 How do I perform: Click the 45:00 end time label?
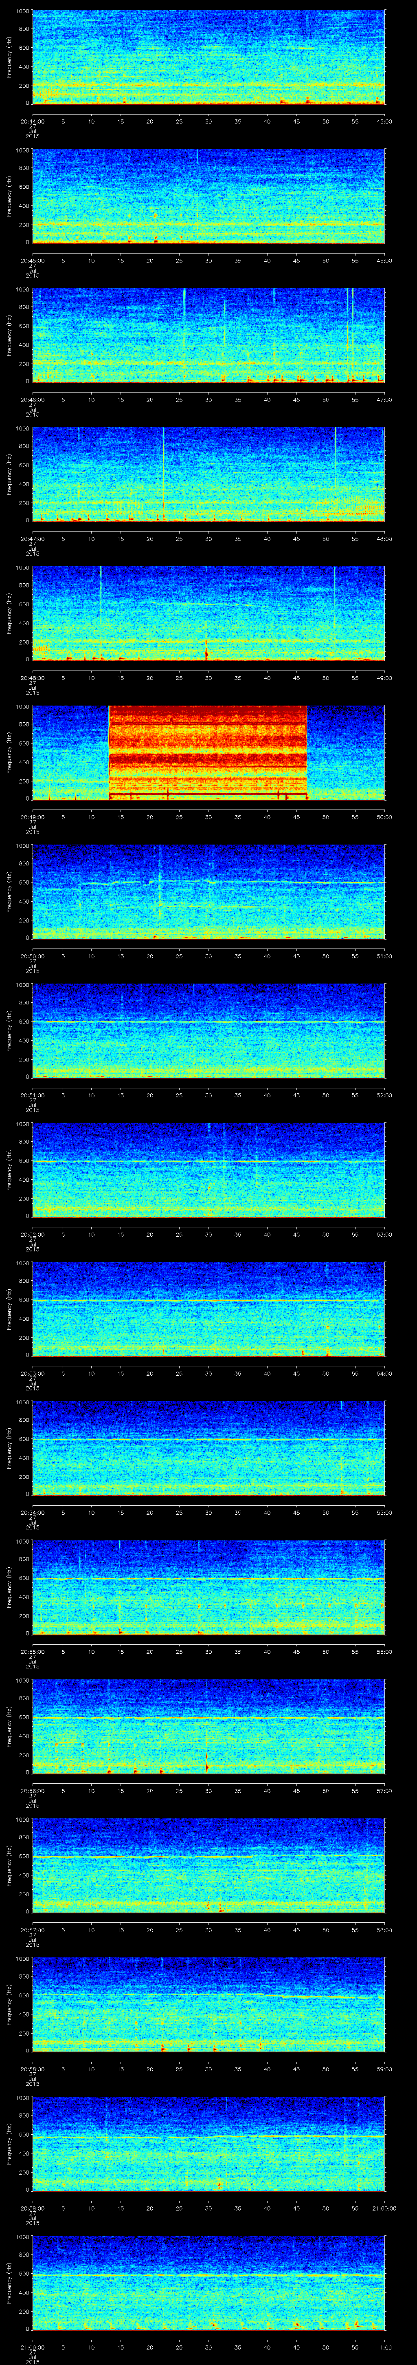[385, 120]
